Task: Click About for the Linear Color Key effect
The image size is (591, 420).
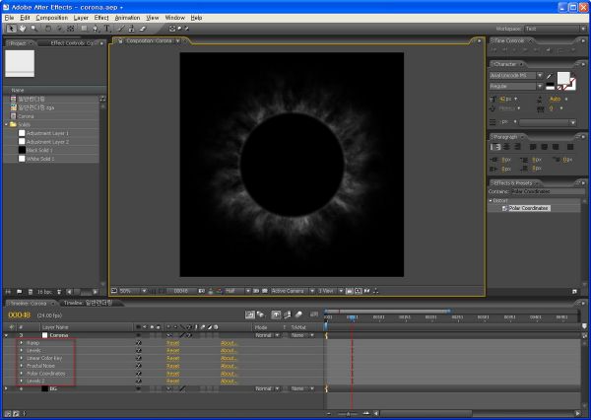Action: (x=229, y=358)
